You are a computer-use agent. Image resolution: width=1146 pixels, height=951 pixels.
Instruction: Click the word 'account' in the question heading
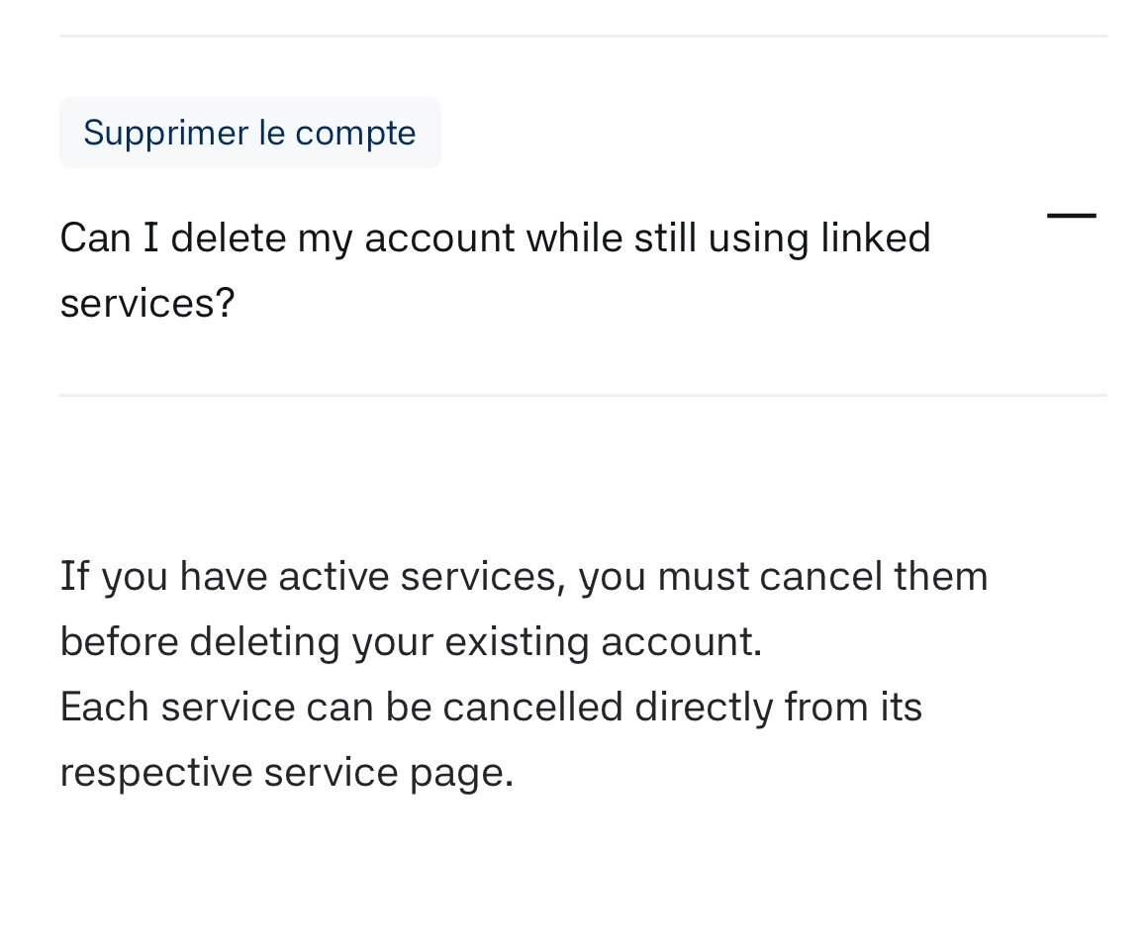[439, 238]
